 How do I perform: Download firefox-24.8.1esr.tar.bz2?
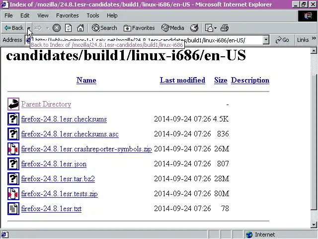[58, 179]
